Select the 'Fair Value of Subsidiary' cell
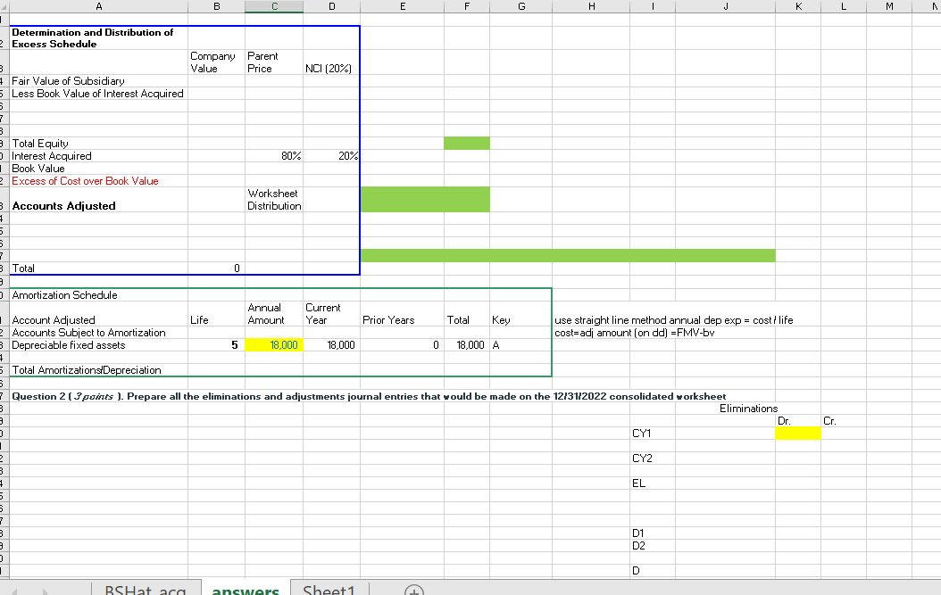 (x=99, y=81)
